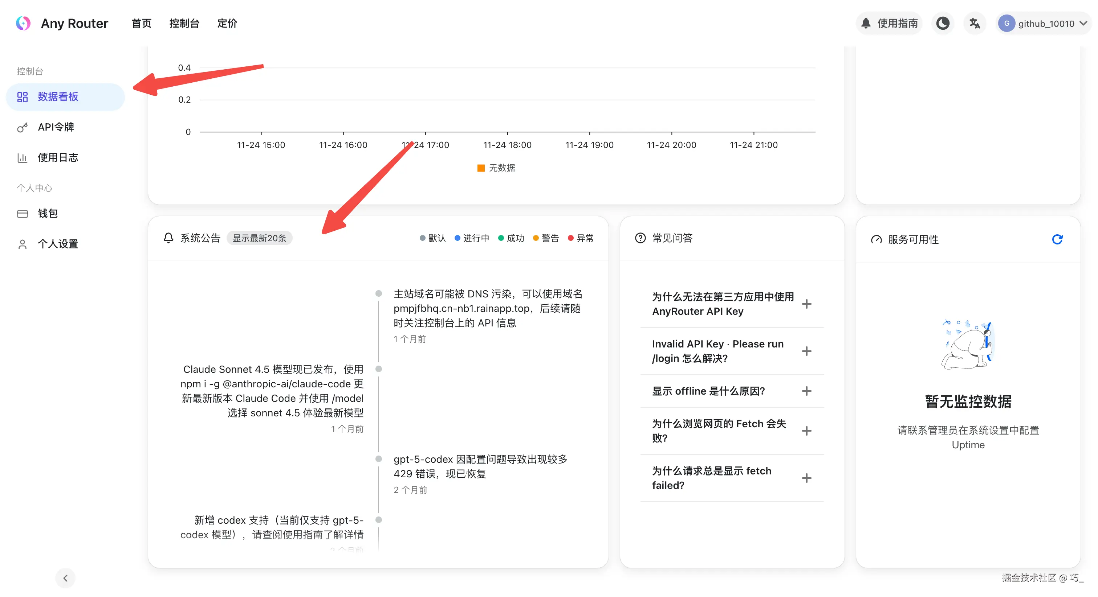Open 定价 in top navigation
This screenshot has height=597, width=1098.
(x=227, y=24)
